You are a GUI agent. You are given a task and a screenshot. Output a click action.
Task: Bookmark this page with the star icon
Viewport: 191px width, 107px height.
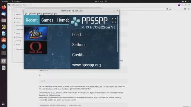pyautogui.click(x=170, y=9)
